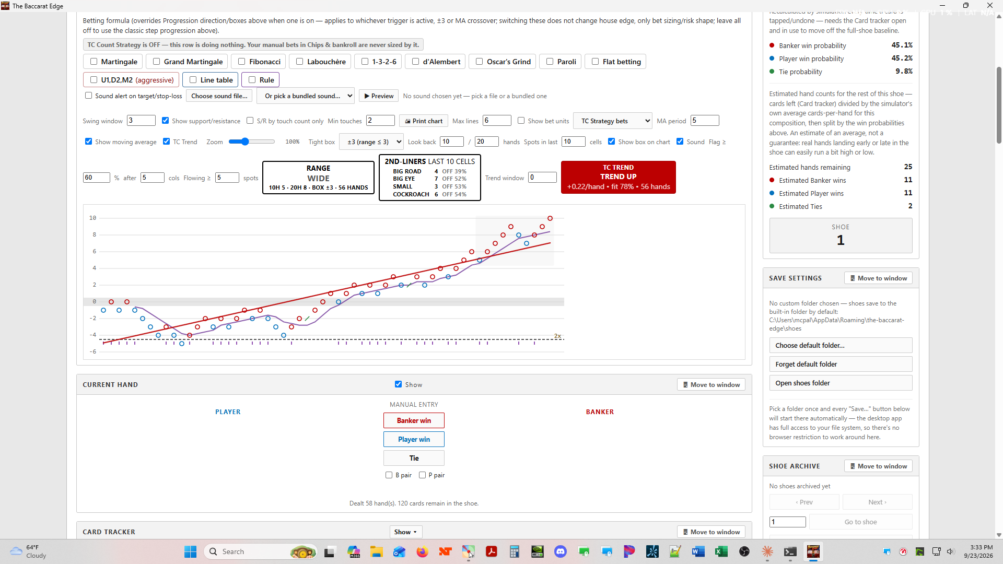This screenshot has width=1003, height=564.
Task: Open File Explorer from taskbar
Action: (x=377, y=551)
